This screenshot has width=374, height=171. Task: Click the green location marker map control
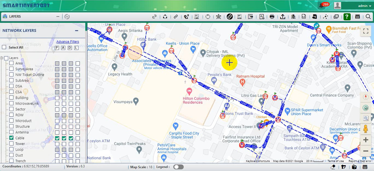coord(366,108)
